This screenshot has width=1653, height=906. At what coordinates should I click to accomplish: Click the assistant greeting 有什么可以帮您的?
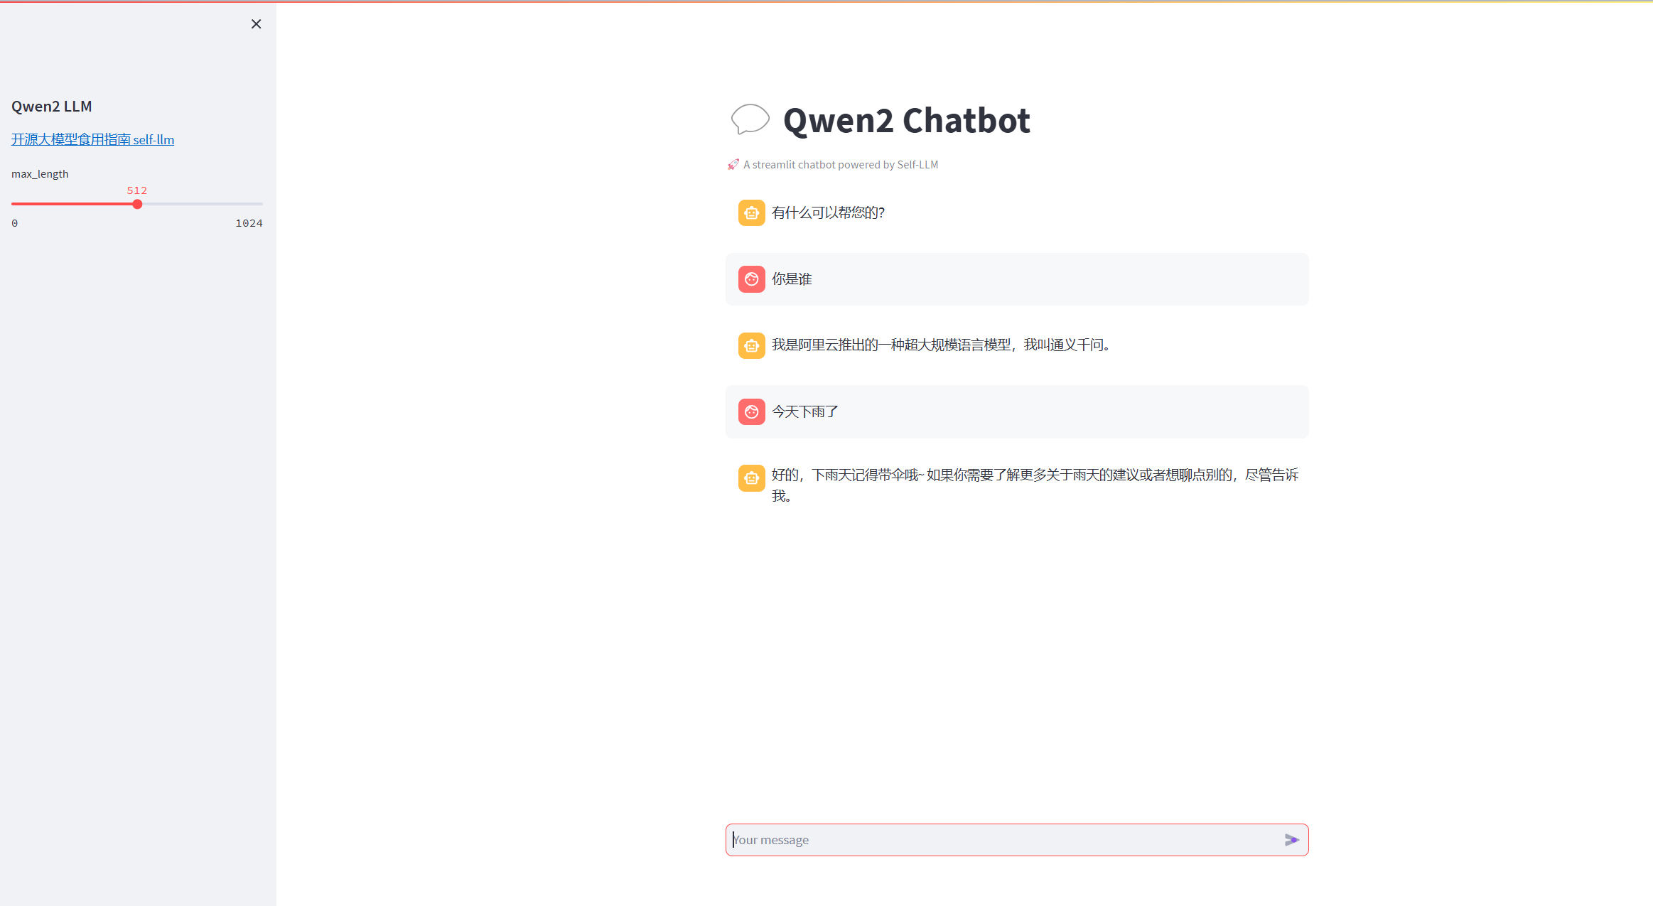[x=828, y=212]
